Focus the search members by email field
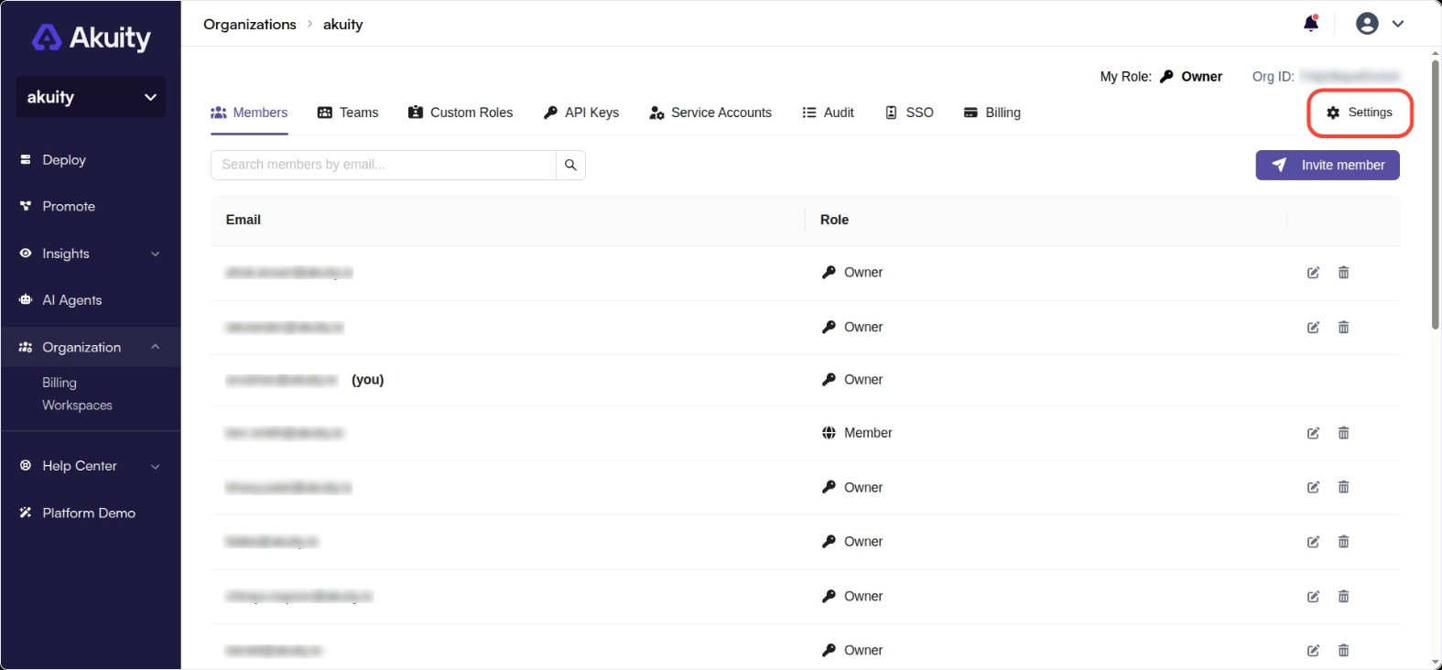 [383, 165]
